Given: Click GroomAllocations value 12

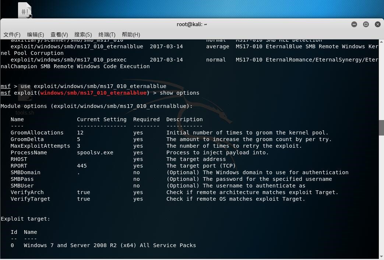Looking at the screenshot, I should pyautogui.click(x=80, y=133).
